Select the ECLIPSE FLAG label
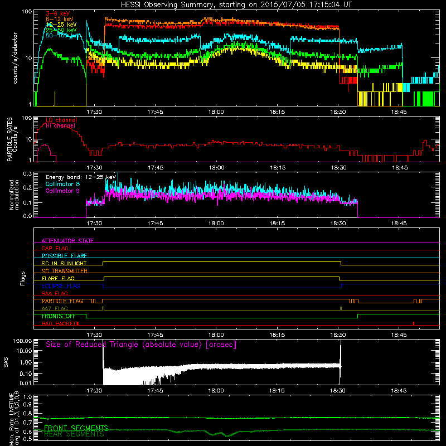446x446 pixels. [61, 286]
